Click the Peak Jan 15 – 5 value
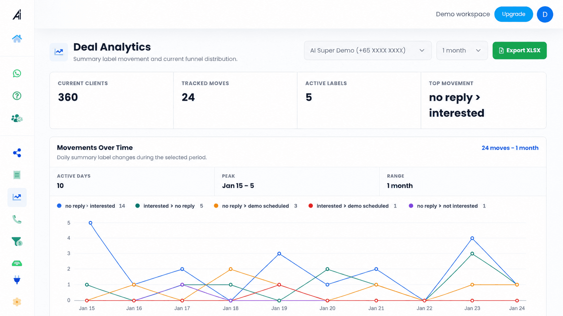The width and height of the screenshot is (563, 316). point(238,186)
